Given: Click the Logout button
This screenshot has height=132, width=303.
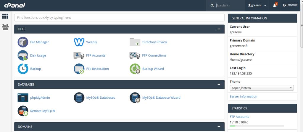Looking at the screenshot, I should point(290,5).
